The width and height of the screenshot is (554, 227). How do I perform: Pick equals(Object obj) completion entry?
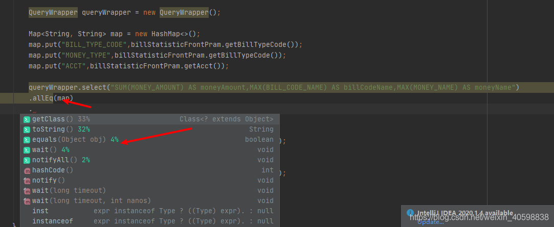coord(149,140)
